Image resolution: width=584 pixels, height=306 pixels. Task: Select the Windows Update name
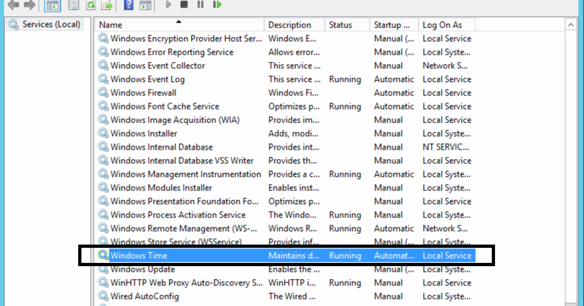coord(143,269)
